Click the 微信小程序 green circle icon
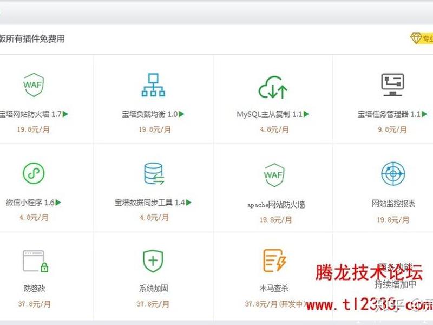This screenshot has width=433, height=325. click(34, 173)
